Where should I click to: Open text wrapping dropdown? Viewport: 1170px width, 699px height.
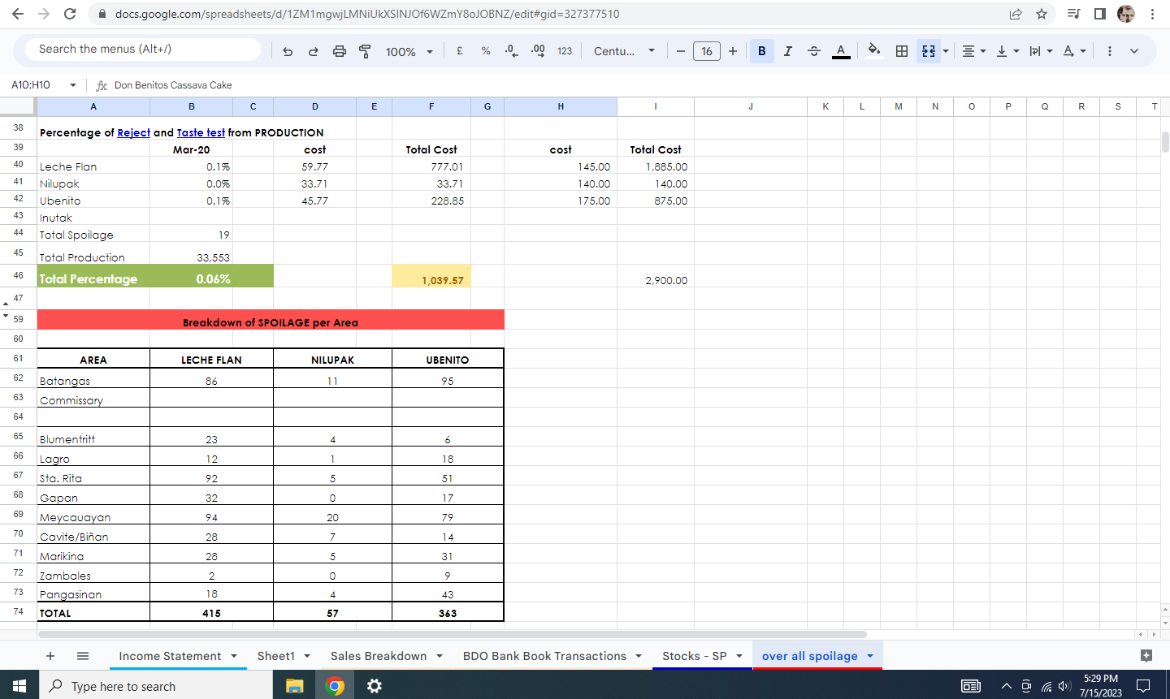(x=1041, y=51)
